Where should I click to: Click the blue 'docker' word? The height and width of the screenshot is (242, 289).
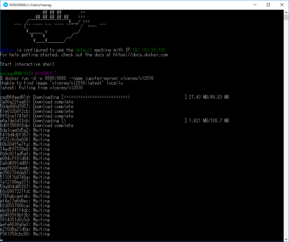[x=7, y=50]
